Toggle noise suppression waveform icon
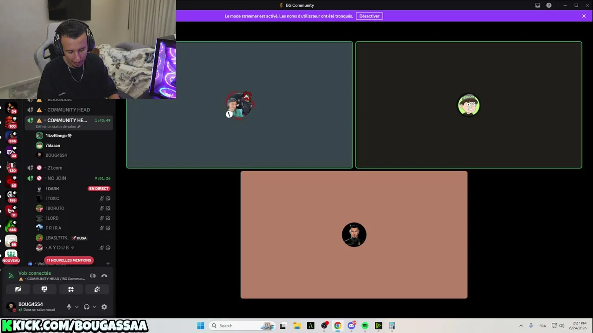The image size is (593, 333). 93,276
